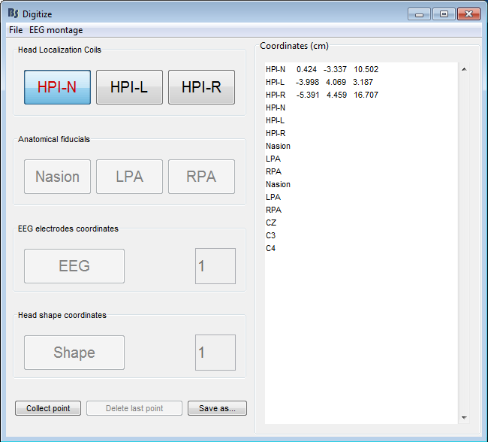Click the head shape count field
488x442 pixels.
pos(215,353)
